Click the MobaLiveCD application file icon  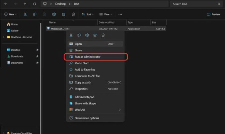tap(48, 29)
